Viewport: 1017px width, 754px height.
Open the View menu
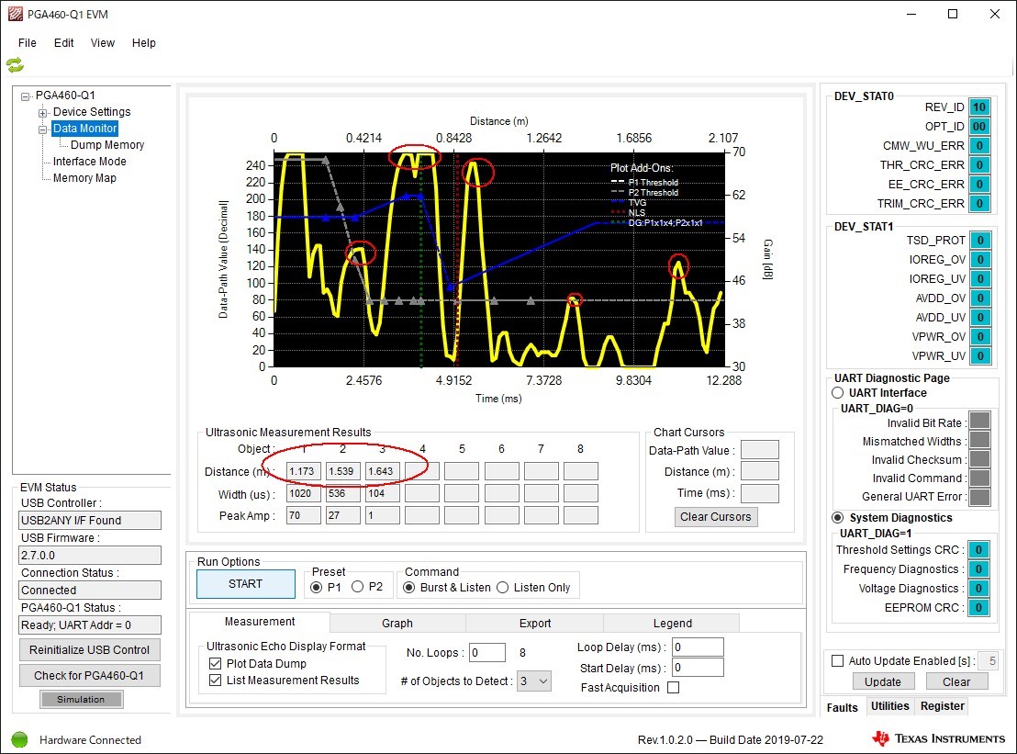click(x=103, y=43)
